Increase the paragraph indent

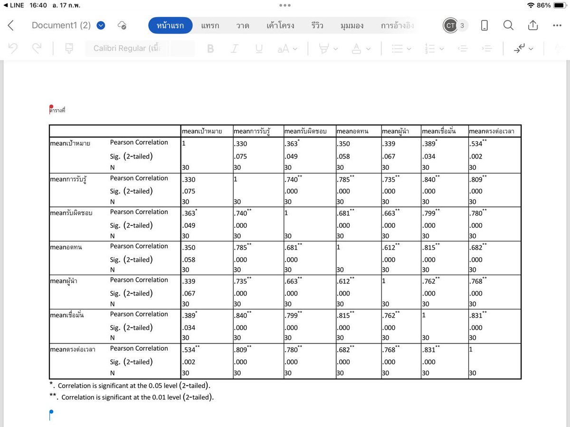486,48
